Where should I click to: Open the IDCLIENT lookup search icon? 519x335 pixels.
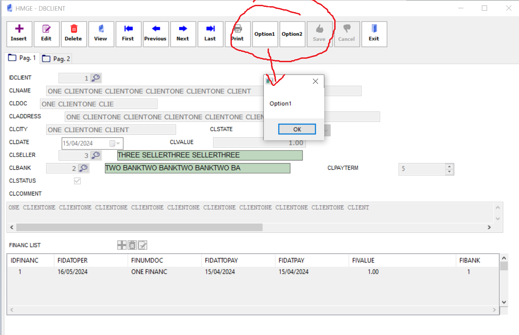click(x=96, y=78)
